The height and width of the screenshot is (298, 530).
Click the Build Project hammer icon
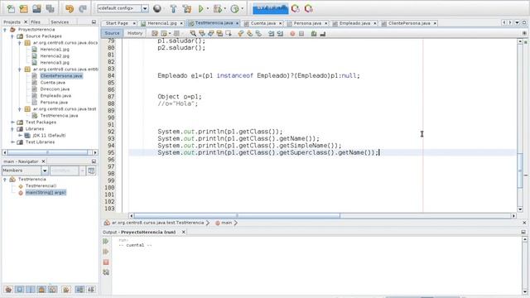(x=173, y=9)
